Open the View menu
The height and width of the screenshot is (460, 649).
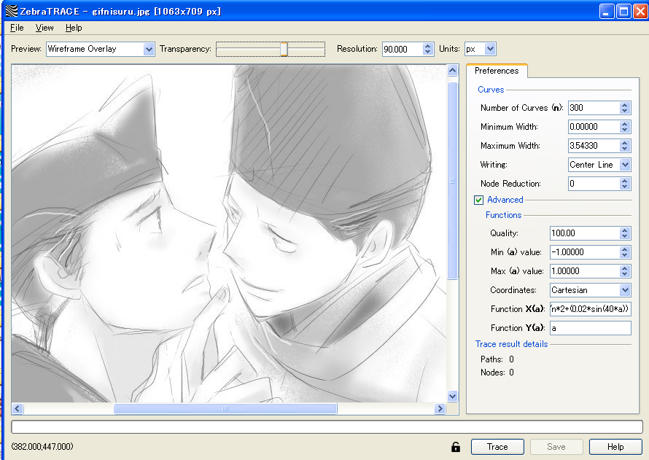point(44,28)
